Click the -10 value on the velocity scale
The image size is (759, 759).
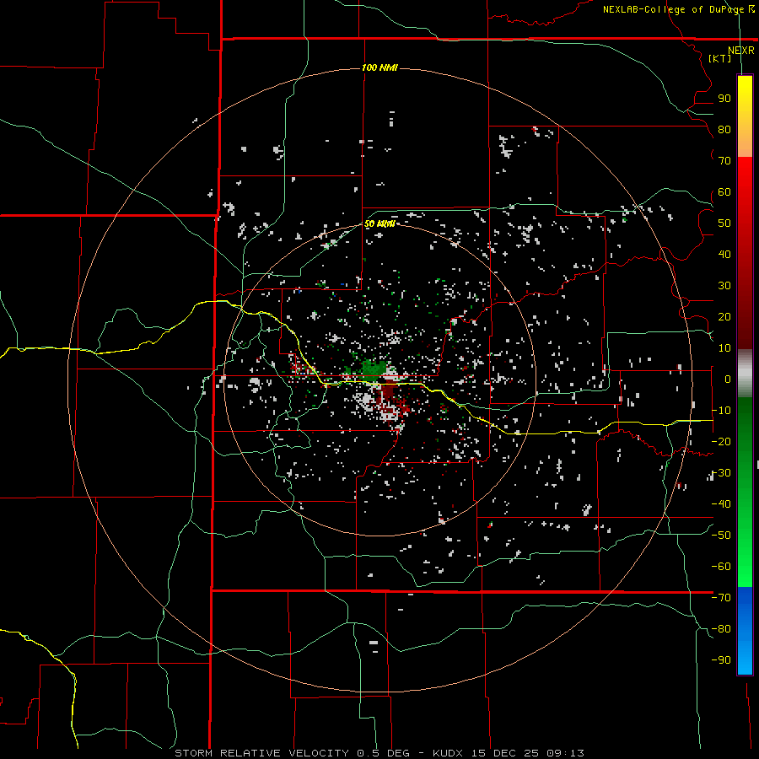721,411
